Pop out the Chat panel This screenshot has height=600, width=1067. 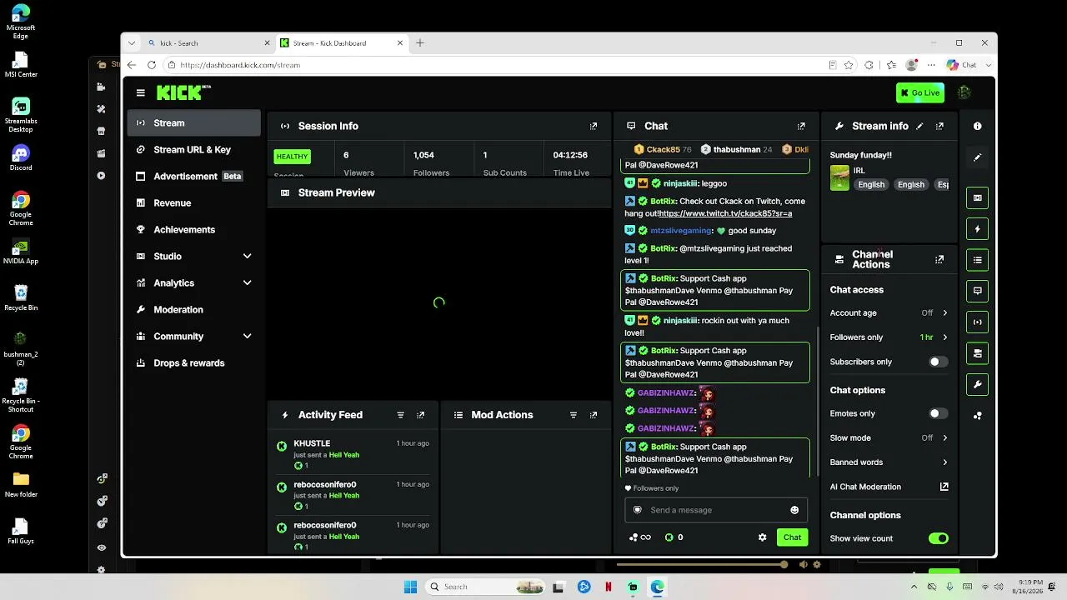pyautogui.click(x=801, y=126)
